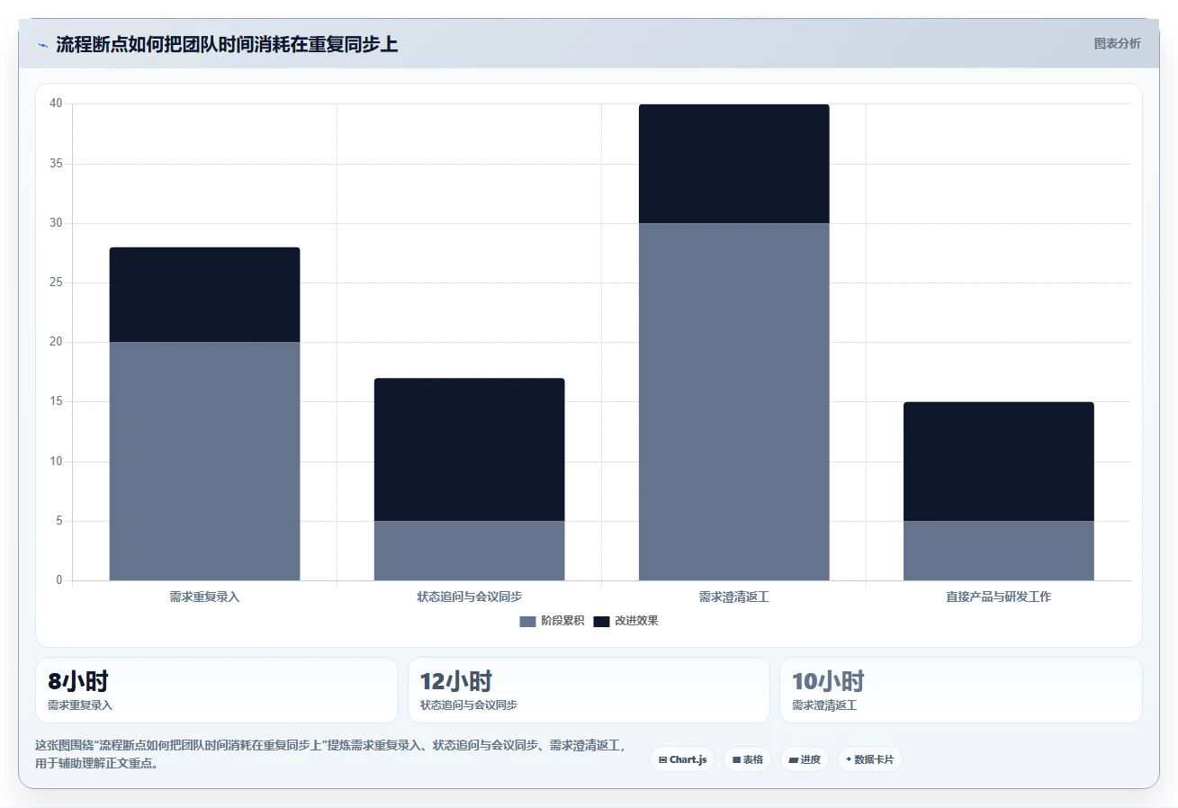Click the 数据卡片 chip star icon
This screenshot has height=808, width=1178.
pyautogui.click(x=849, y=759)
